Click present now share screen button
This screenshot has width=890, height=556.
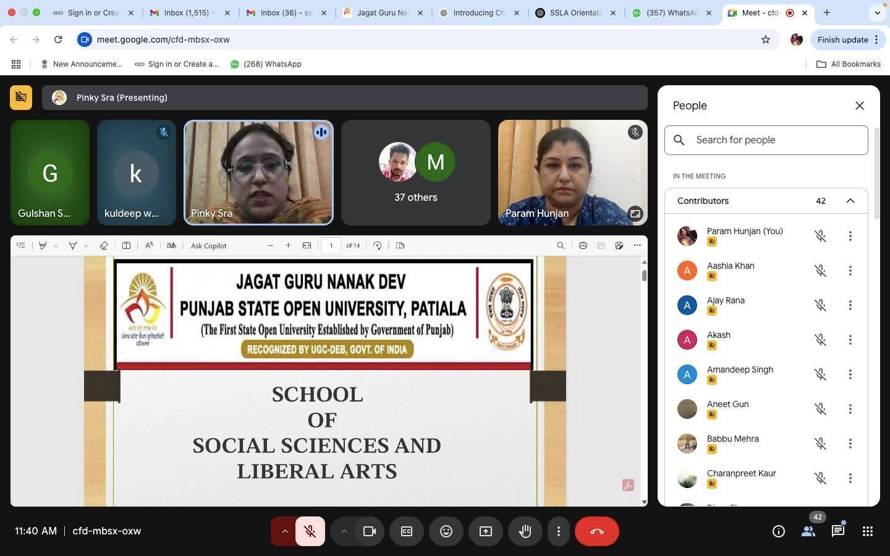pyautogui.click(x=486, y=531)
